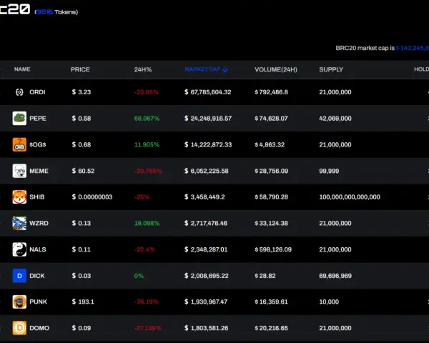The image size is (429, 343).
Task: Click the PUNK token icon
Action: point(19,302)
